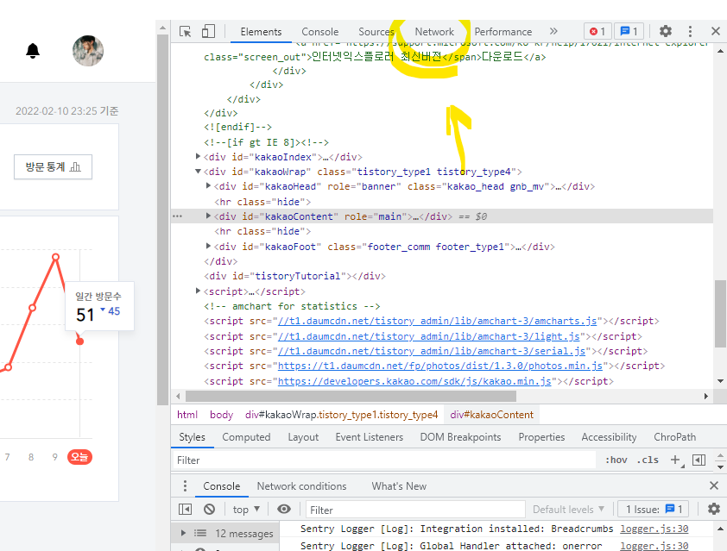Show more DevTools tabs chevron

pyautogui.click(x=553, y=31)
